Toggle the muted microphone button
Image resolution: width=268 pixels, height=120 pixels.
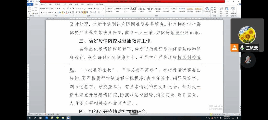247,60
